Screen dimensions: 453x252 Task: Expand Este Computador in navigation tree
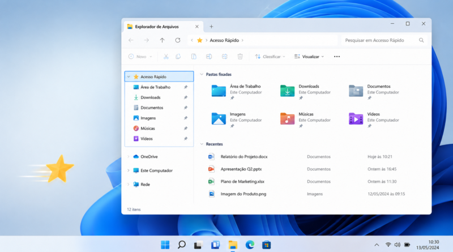coord(129,170)
